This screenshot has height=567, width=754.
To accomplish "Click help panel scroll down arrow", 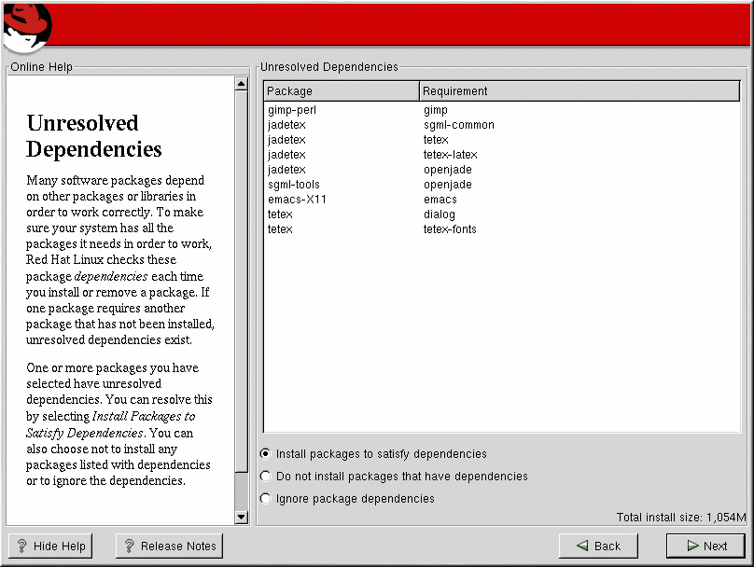I will (x=242, y=517).
